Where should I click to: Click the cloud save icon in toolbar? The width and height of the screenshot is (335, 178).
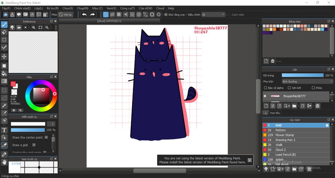6,14
